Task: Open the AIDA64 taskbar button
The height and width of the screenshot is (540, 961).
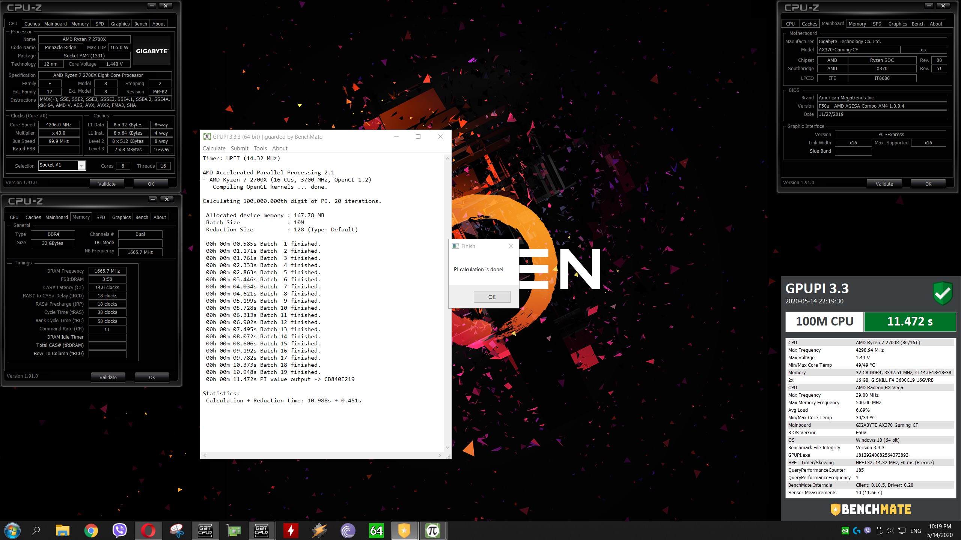Action: tap(376, 531)
